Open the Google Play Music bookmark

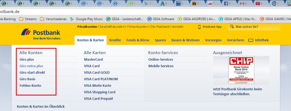[x=86, y=19]
